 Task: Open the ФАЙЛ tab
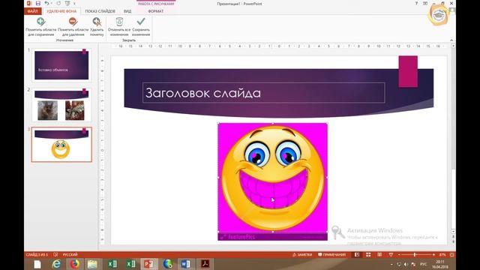[x=33, y=11]
